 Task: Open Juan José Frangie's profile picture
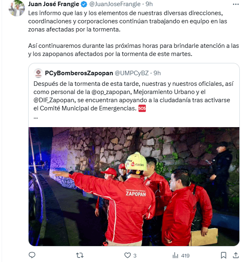[x=17, y=8]
